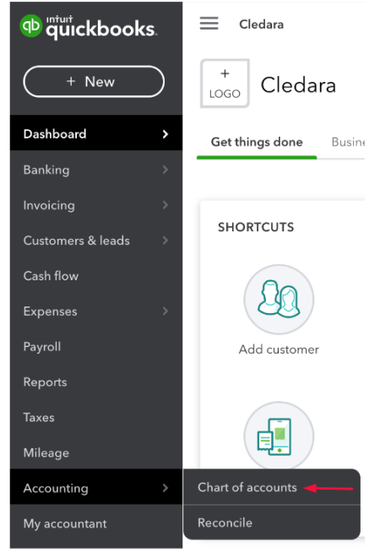369x558 pixels.
Task: Open My accountant page
Action: click(x=65, y=524)
